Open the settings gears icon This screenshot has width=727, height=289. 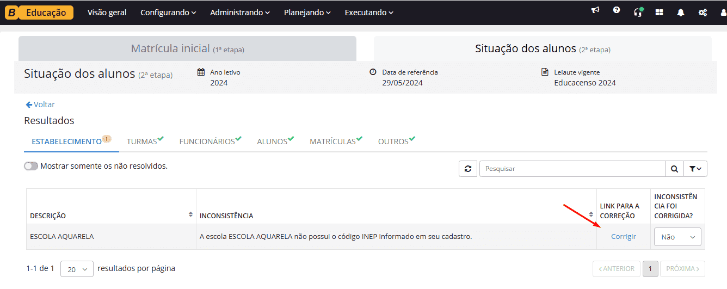[703, 13]
